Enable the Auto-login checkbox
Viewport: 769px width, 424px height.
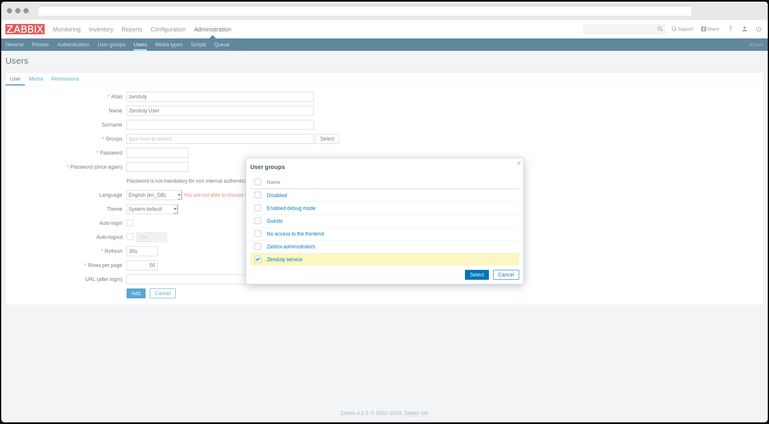click(130, 223)
